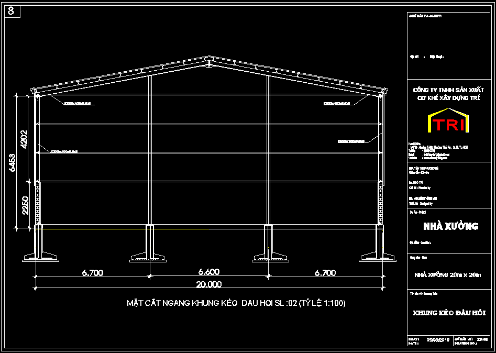Click the date value "05/06/2019"
496x353 pixels.
pyautogui.click(x=438, y=340)
